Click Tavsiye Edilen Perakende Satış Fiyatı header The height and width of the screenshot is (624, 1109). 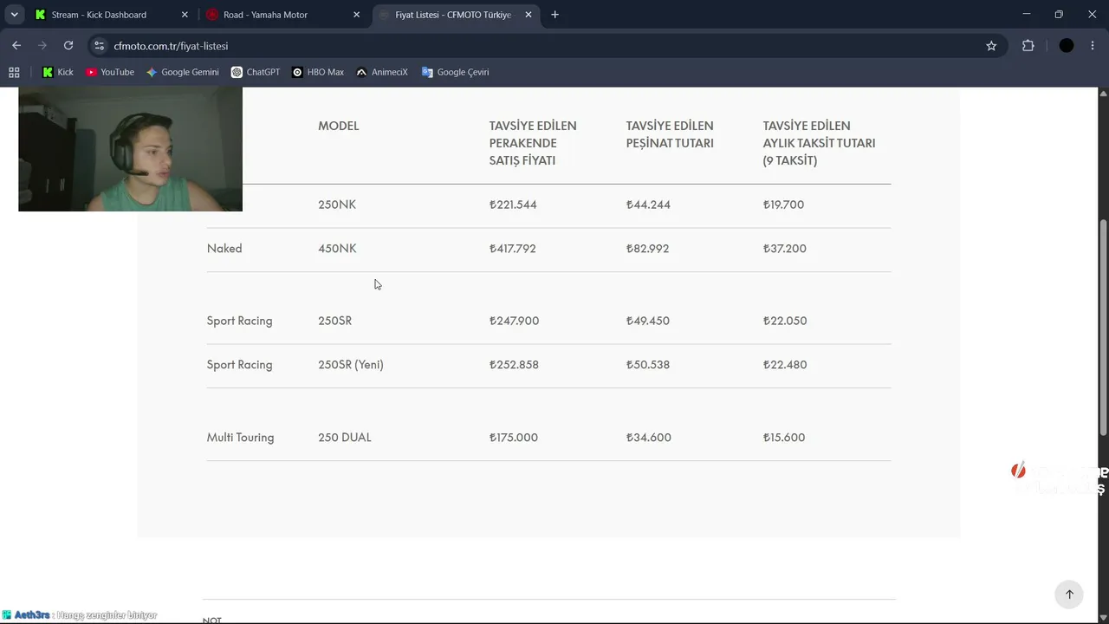click(533, 143)
